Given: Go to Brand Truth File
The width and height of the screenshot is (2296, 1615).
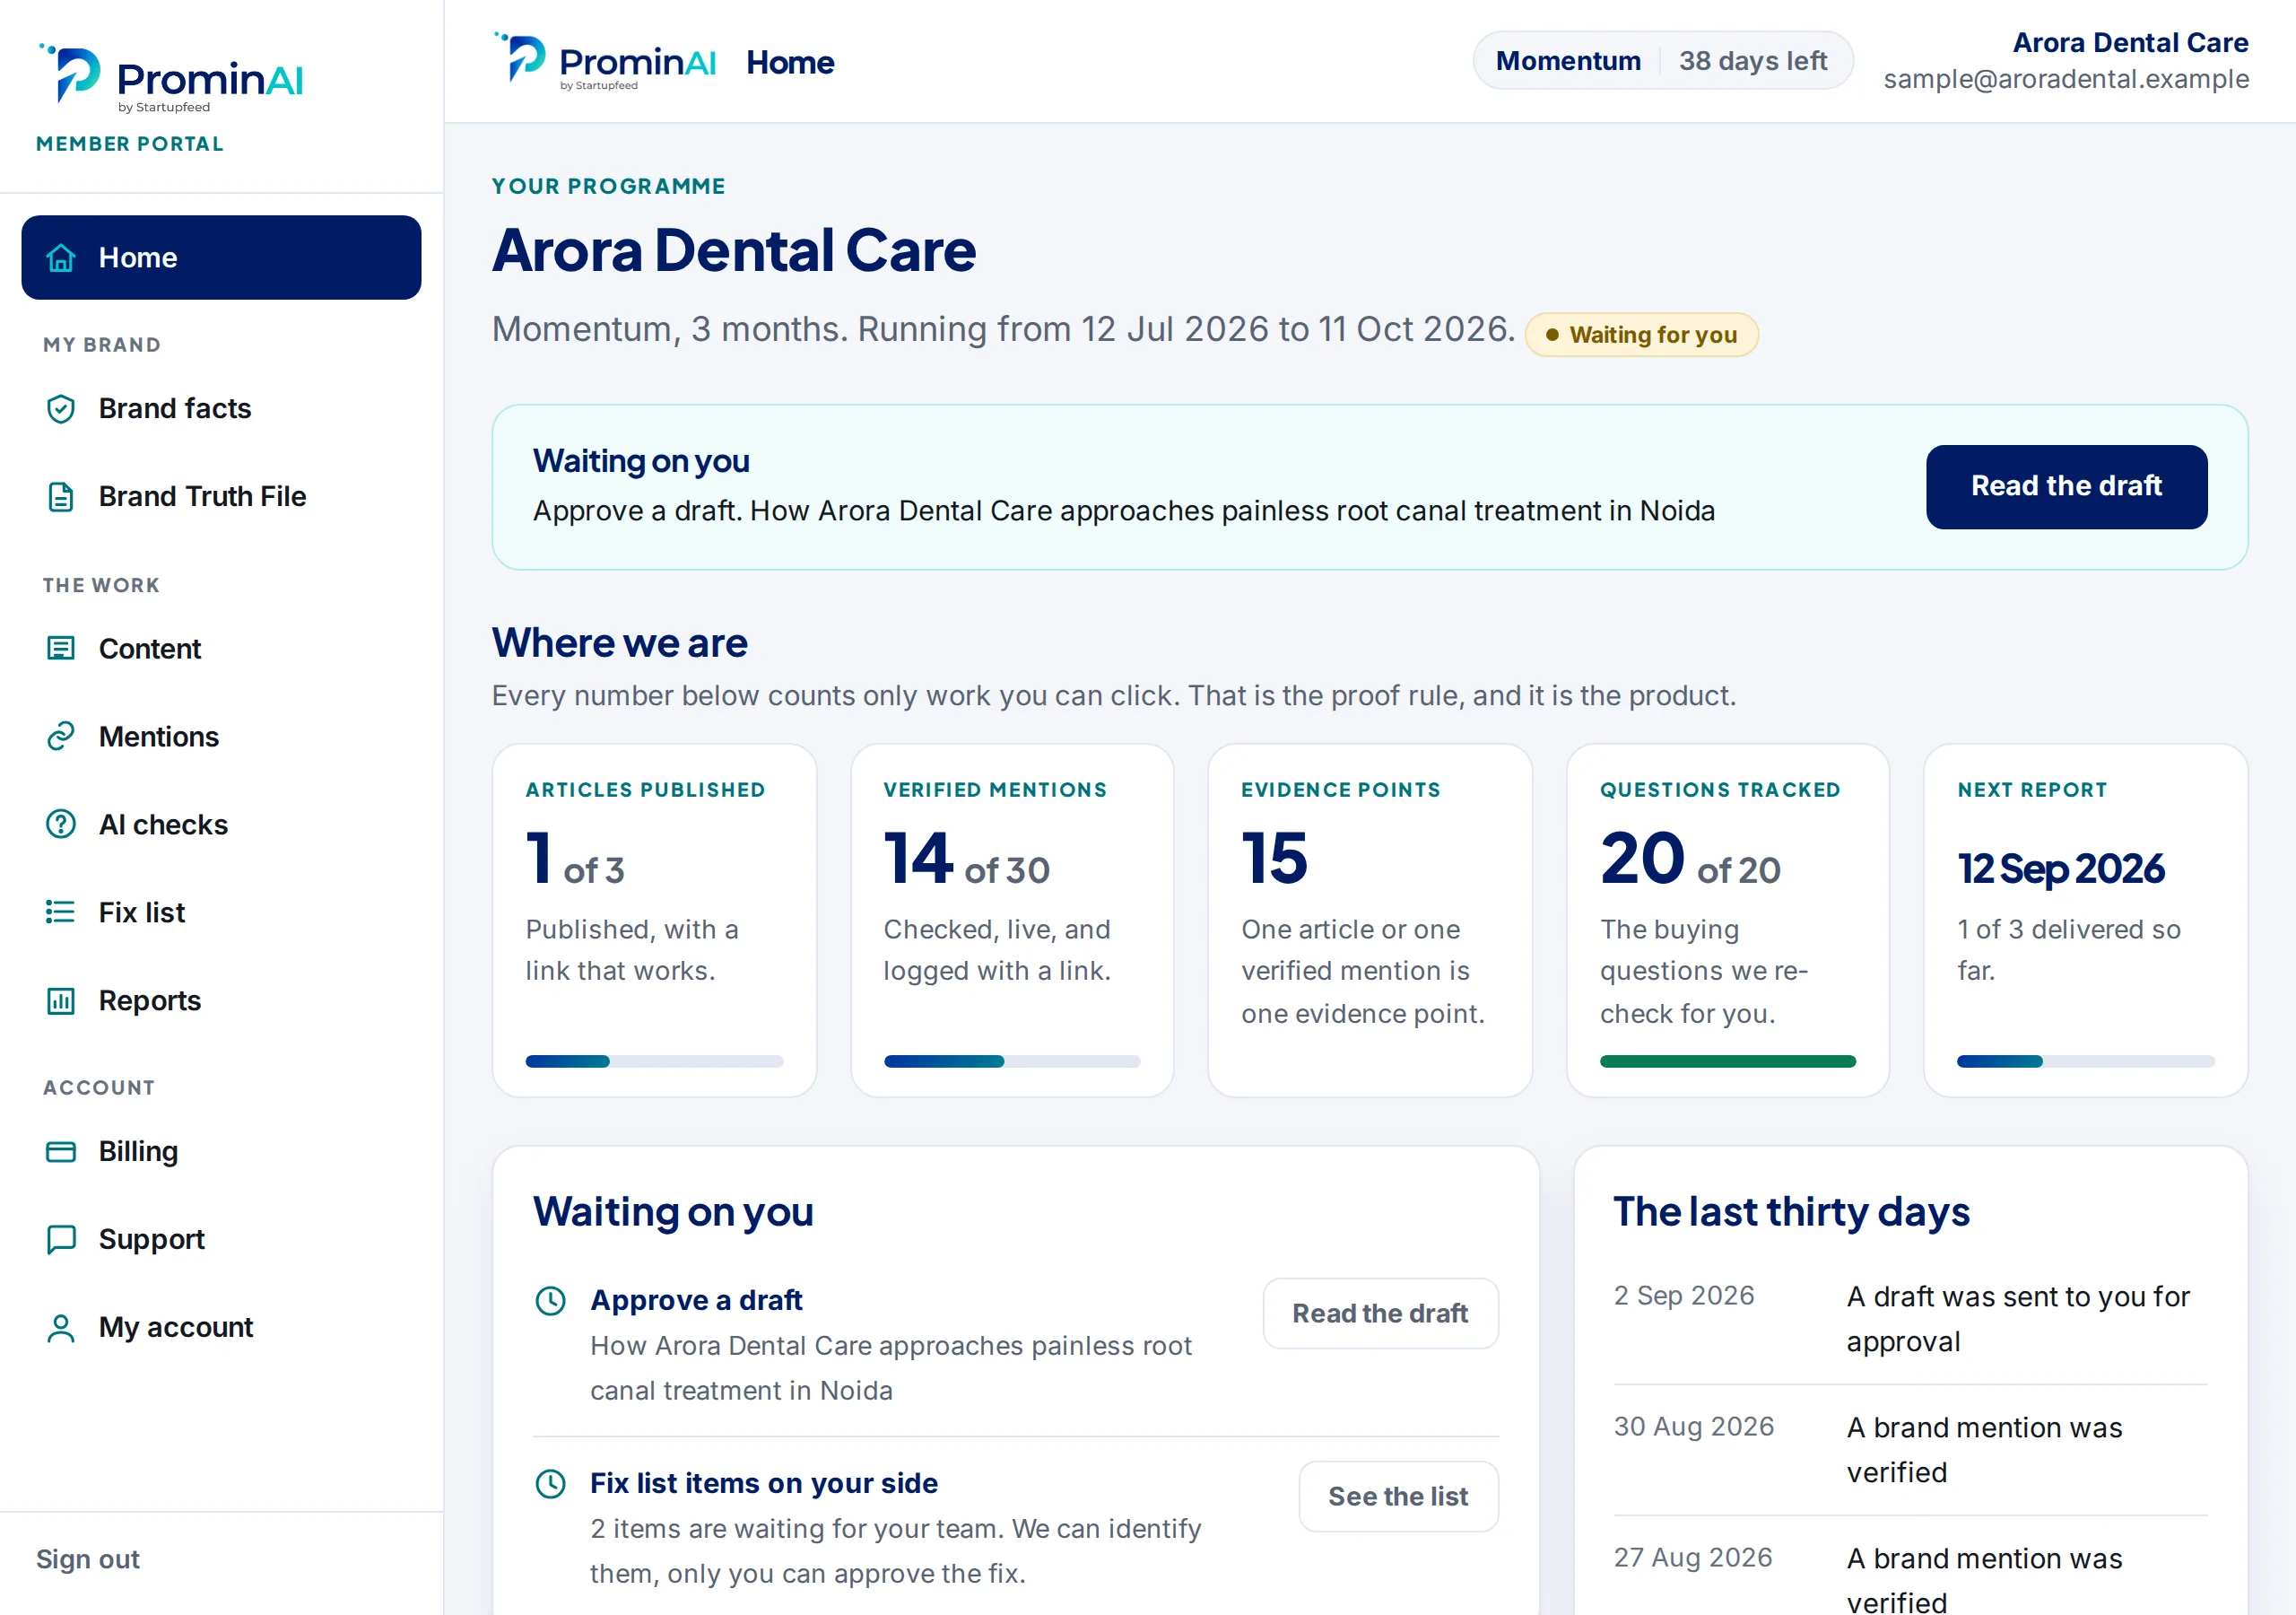Looking at the screenshot, I should (x=221, y=496).
